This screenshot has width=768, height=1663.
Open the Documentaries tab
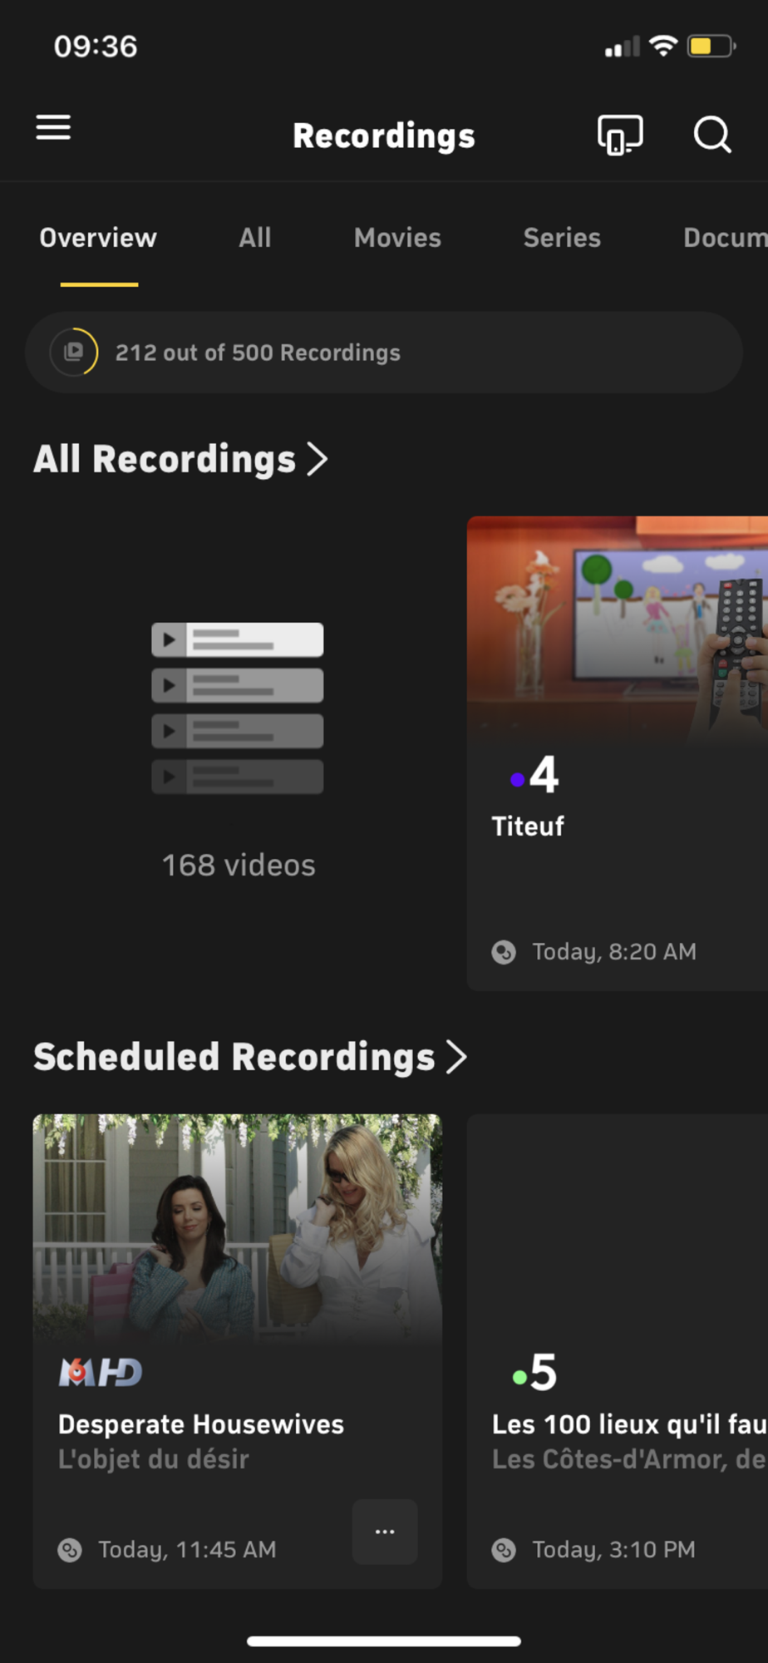click(x=725, y=238)
